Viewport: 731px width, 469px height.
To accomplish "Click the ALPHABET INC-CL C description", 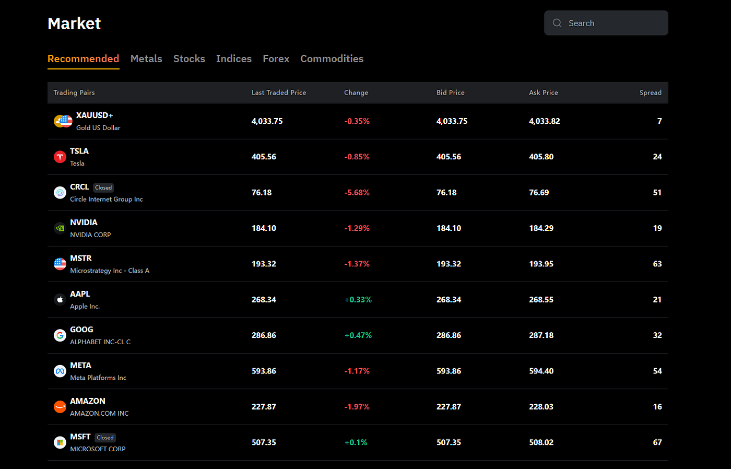I will (100, 342).
